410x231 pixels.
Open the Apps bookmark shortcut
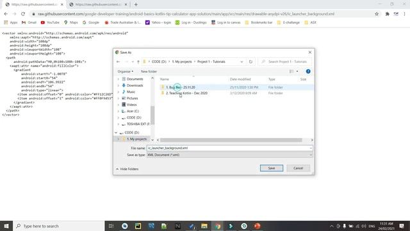coord(11,22)
